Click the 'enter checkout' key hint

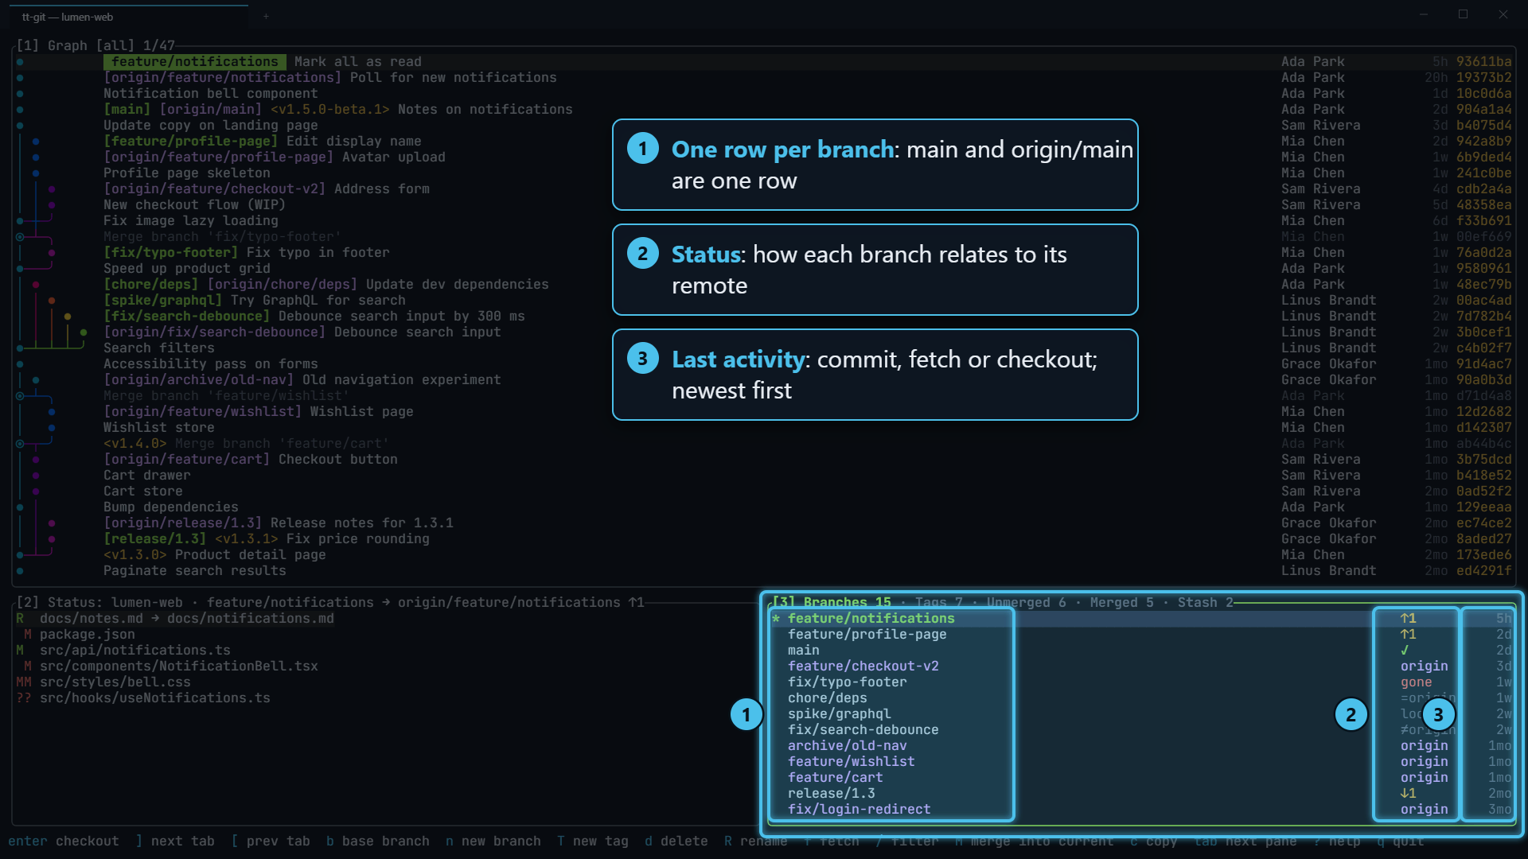tap(64, 841)
